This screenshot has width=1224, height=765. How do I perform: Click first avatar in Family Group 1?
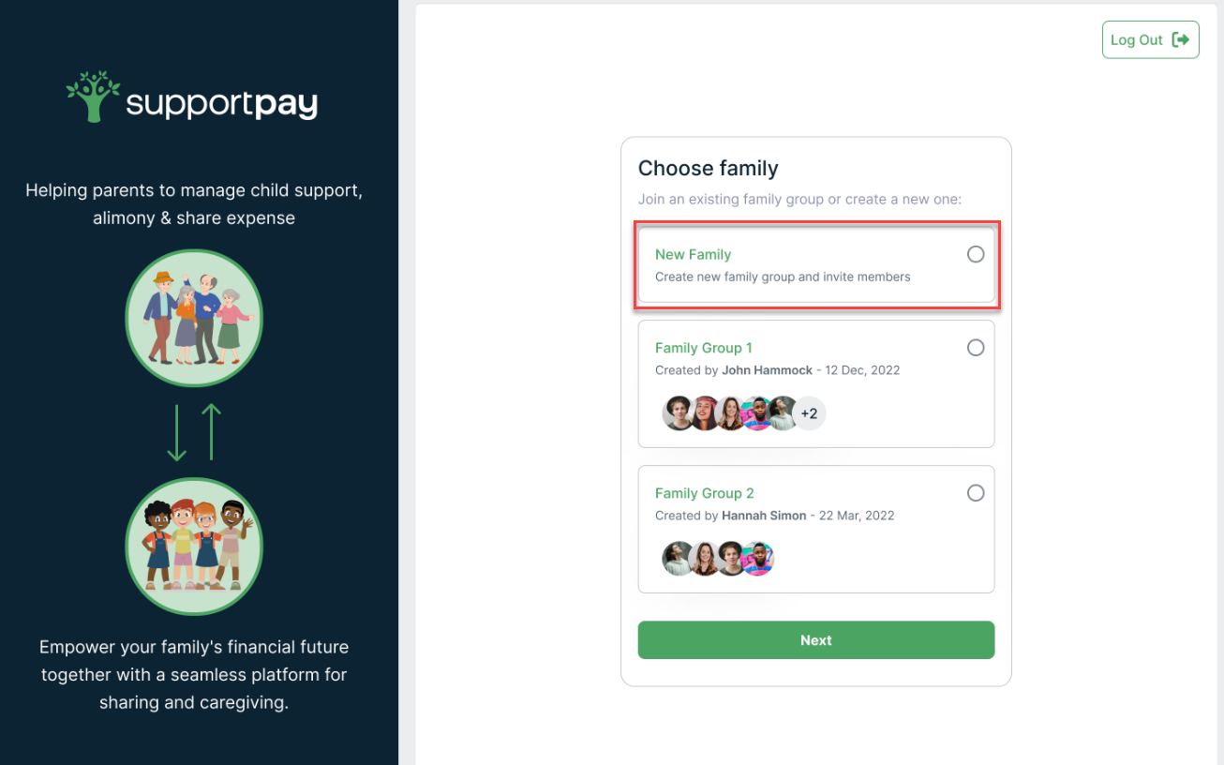click(x=678, y=413)
